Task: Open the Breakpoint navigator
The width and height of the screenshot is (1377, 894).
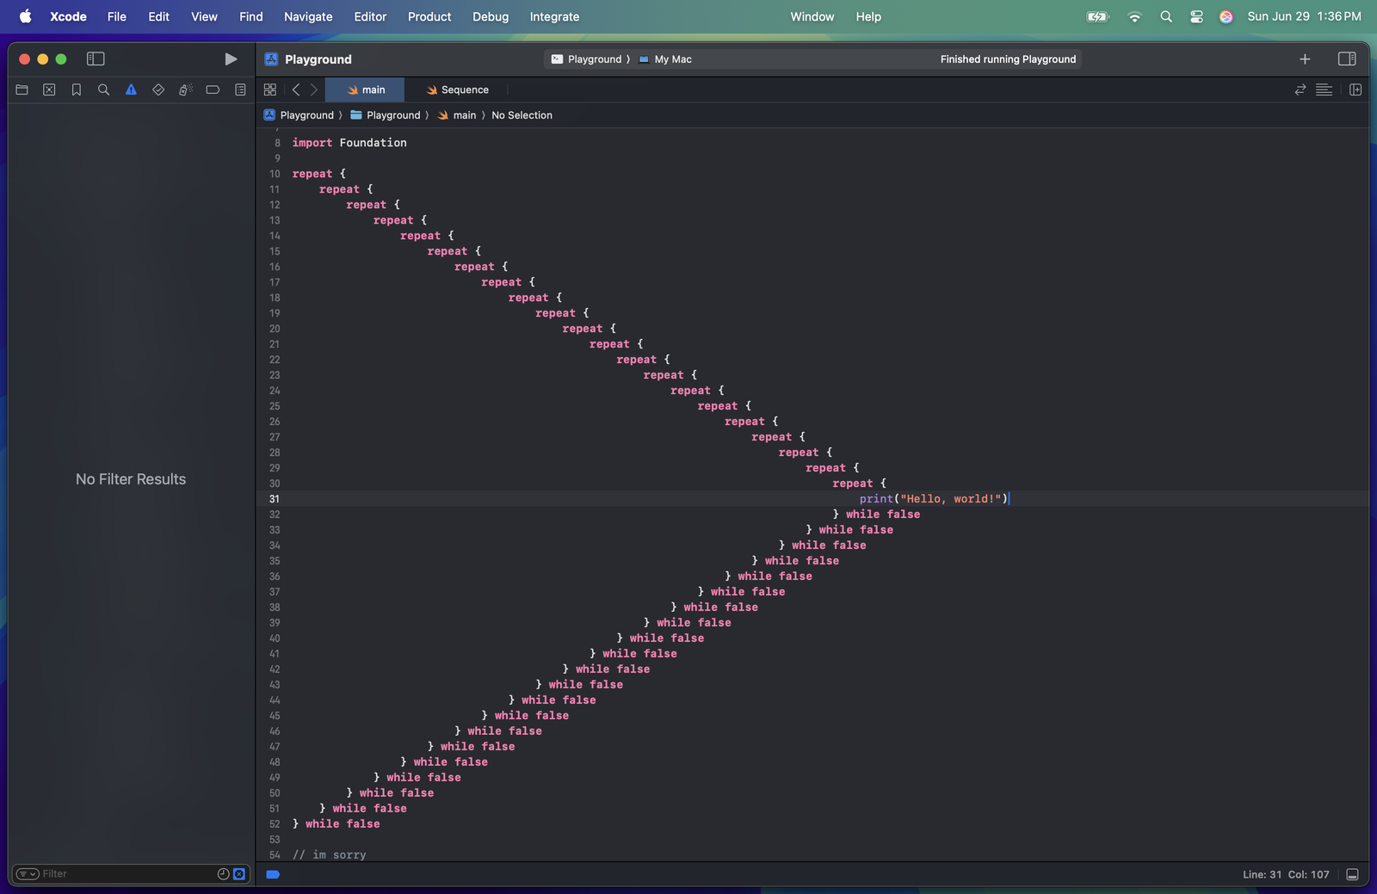Action: pos(213,89)
